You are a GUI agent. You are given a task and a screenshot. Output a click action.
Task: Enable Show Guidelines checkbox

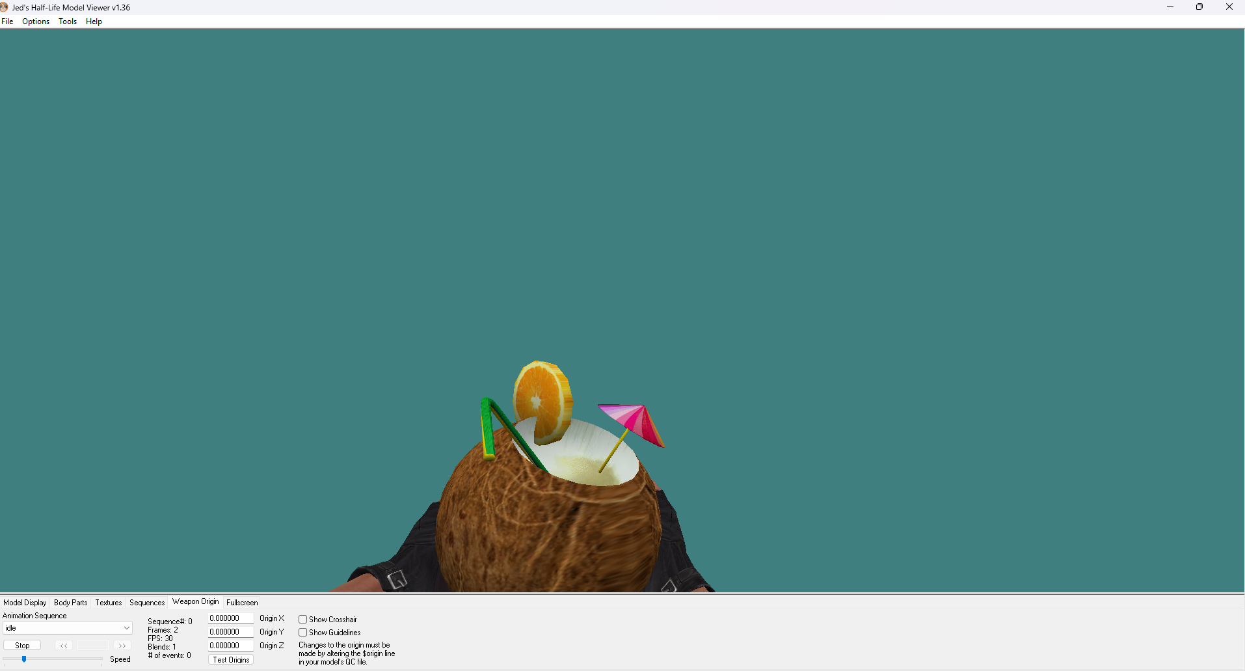click(302, 633)
